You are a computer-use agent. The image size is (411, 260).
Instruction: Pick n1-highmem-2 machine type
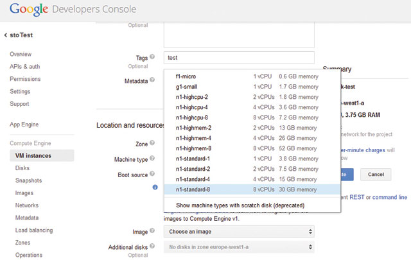tap(252, 128)
